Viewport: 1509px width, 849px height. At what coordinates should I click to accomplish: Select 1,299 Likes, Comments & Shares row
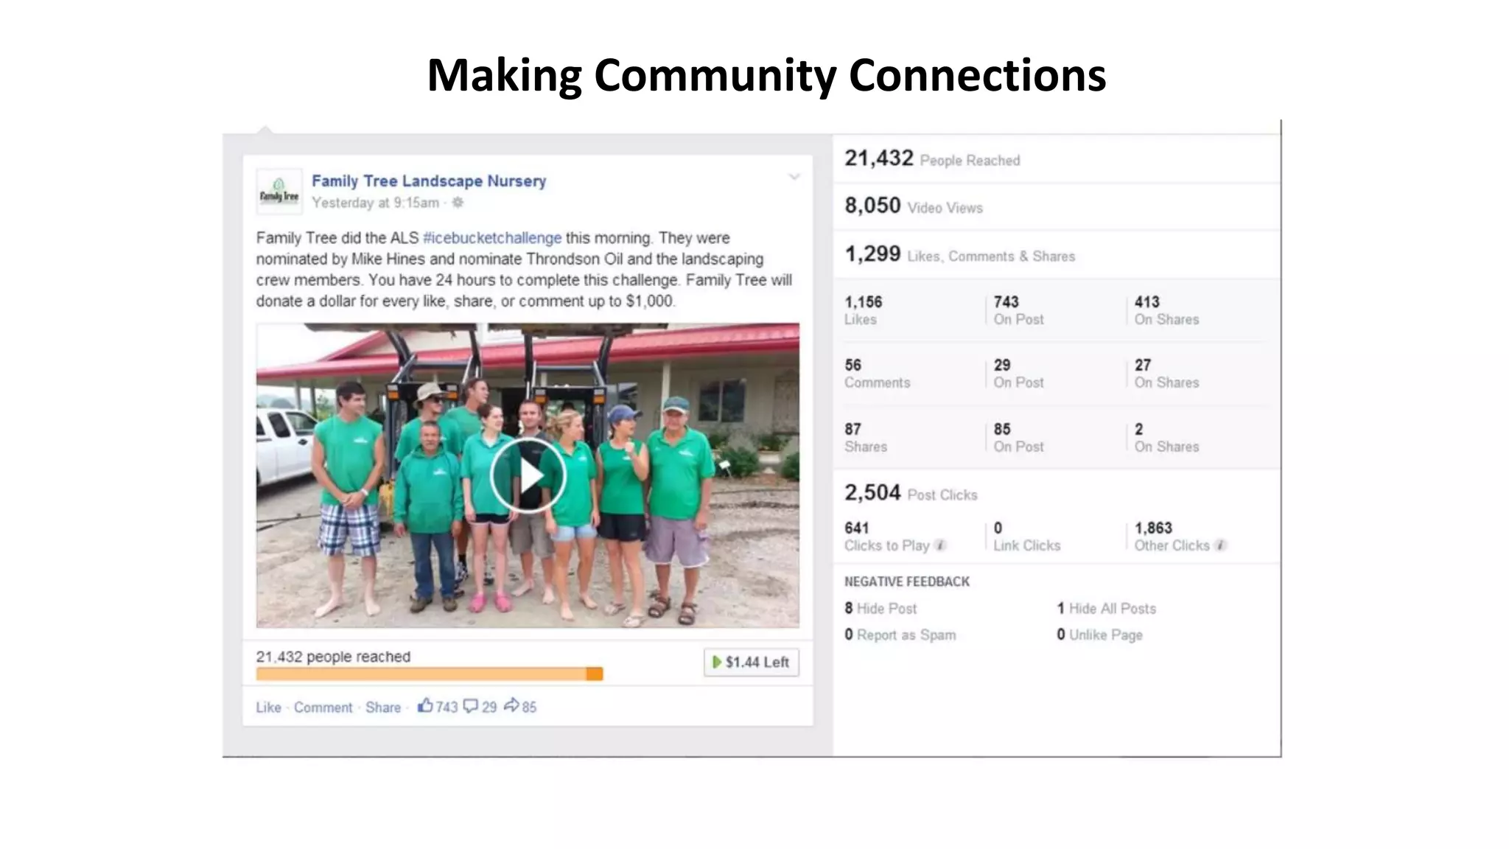point(1057,255)
